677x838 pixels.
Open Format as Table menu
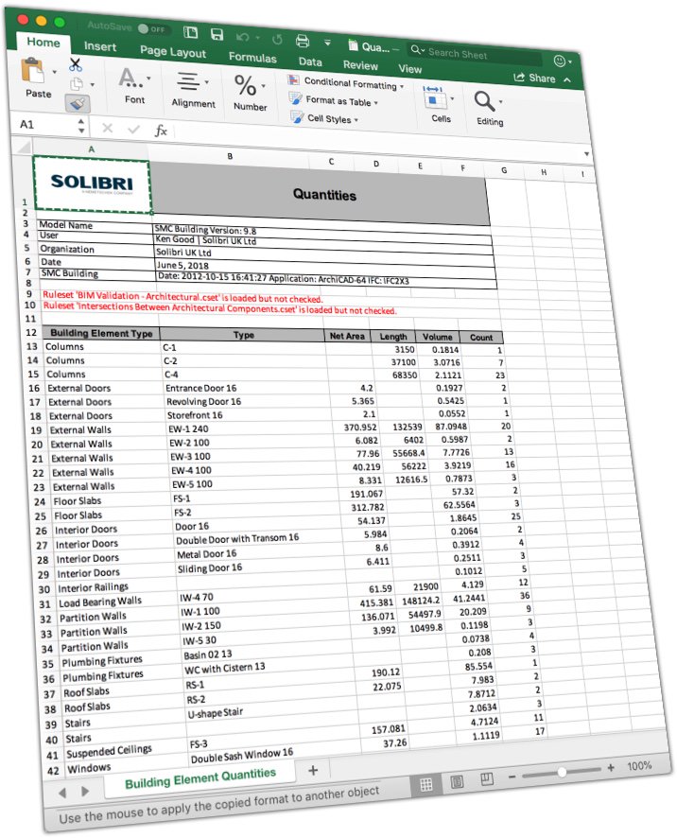click(x=333, y=100)
